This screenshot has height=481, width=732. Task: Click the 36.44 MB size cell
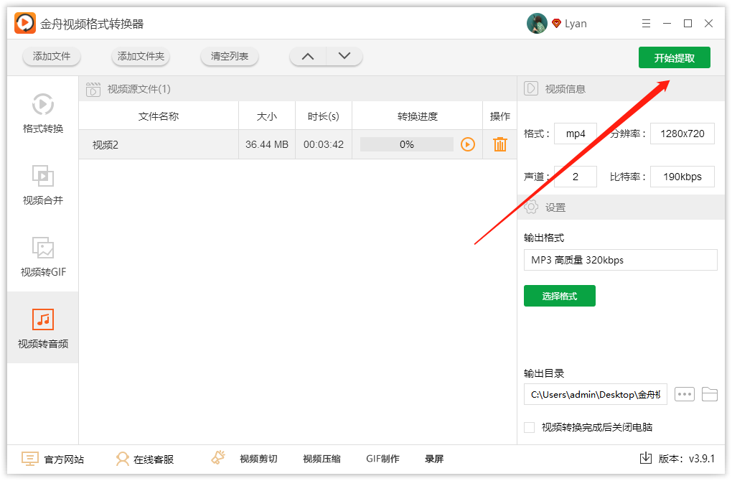[x=267, y=145]
